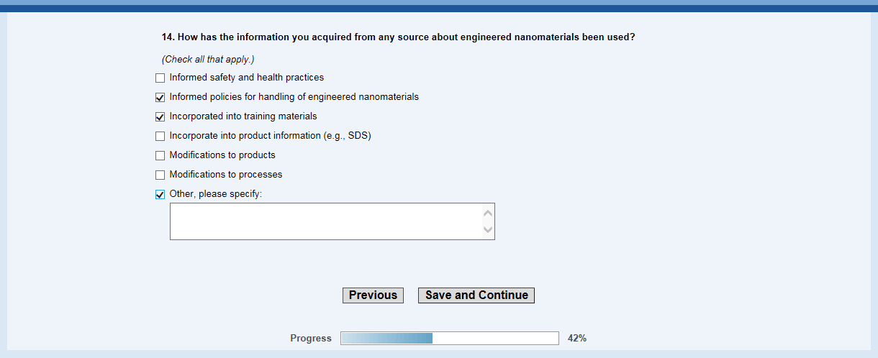Click the "Check all that apply" instruction text
The width and height of the screenshot is (878, 358).
pyautogui.click(x=208, y=59)
